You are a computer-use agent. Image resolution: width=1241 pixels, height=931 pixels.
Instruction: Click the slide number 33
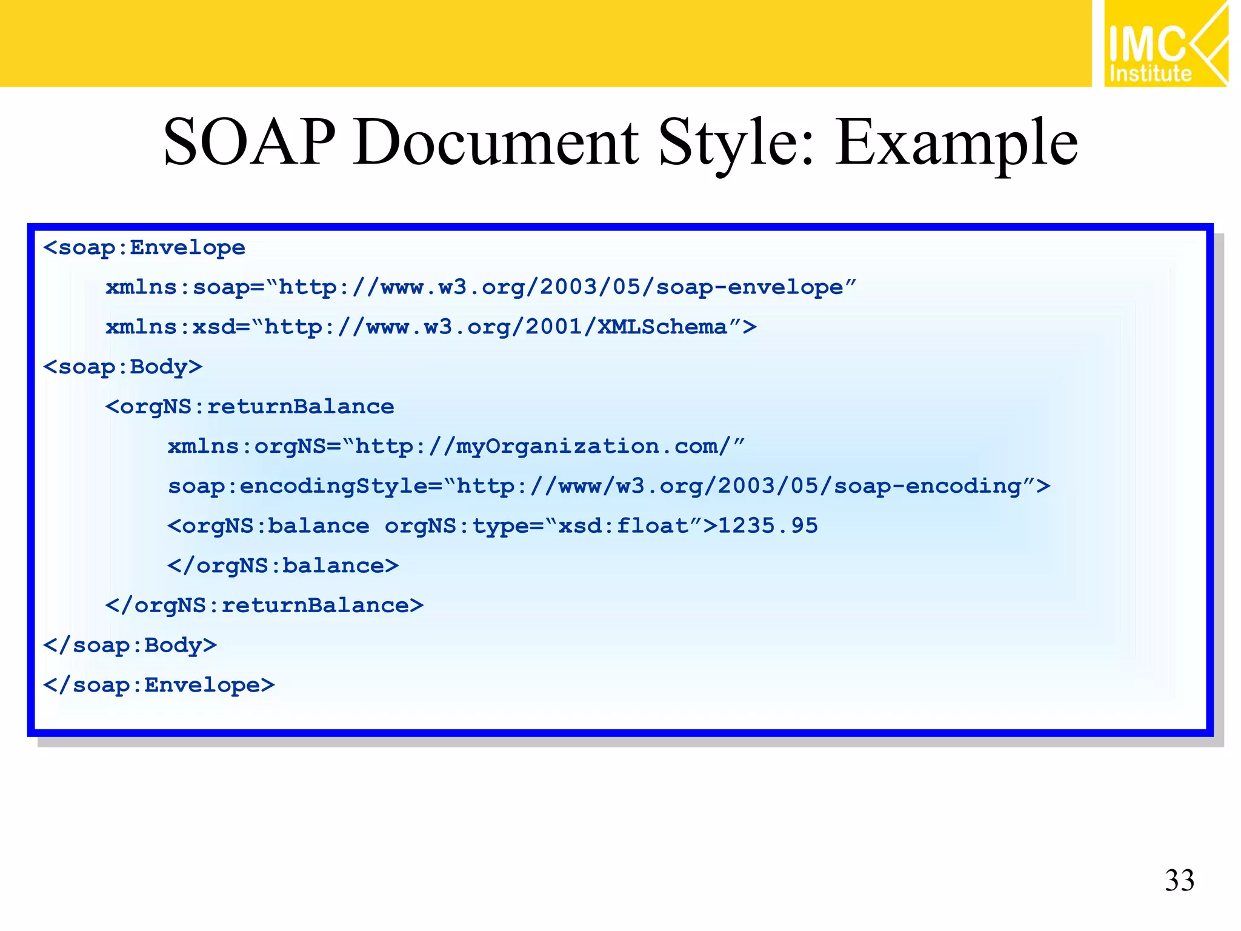1179,881
